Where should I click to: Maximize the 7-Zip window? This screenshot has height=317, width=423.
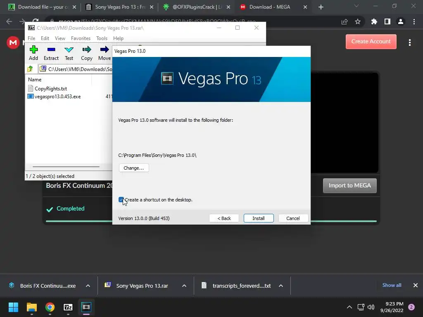point(238,28)
